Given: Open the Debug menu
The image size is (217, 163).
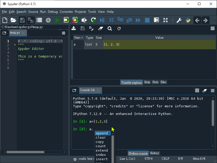Looking at the screenshot, I should (x=53, y=12).
